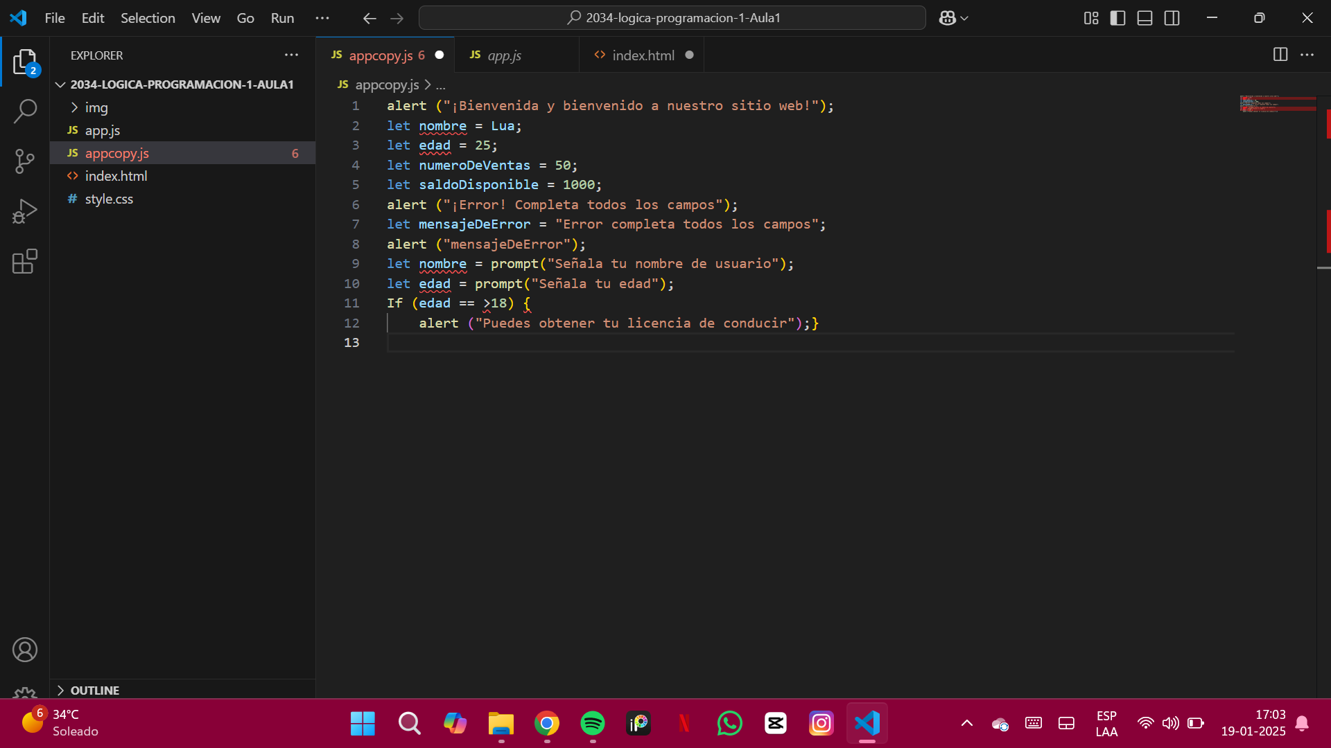Open Google Chrome from the taskbar

(547, 724)
